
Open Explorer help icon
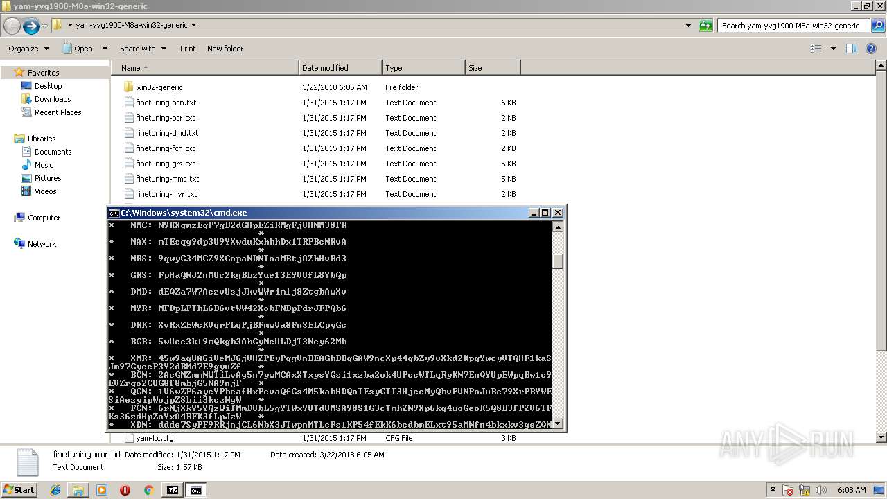(872, 49)
